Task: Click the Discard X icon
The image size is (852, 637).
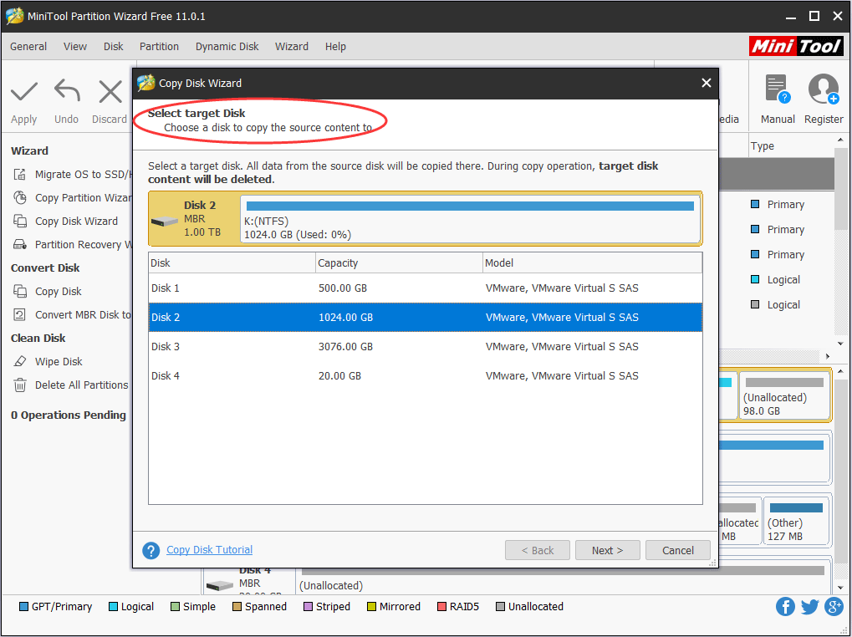Action: (110, 91)
